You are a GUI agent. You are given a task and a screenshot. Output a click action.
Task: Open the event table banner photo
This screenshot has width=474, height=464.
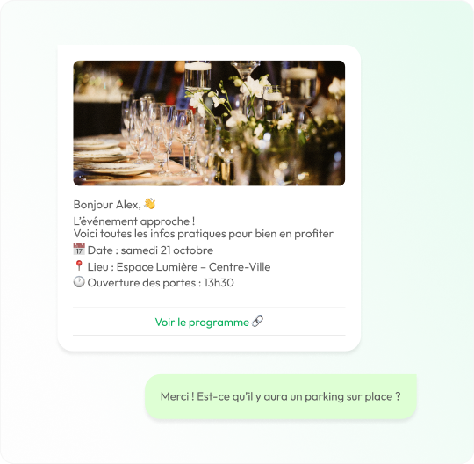point(209,123)
